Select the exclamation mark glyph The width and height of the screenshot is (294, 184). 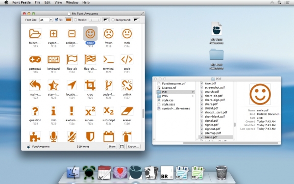tap(72, 111)
